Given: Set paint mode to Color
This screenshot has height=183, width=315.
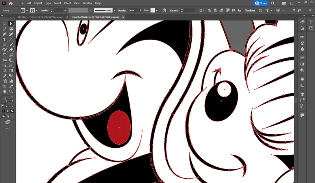Looking at the screenshot, I should pyautogui.click(x=4, y=111).
